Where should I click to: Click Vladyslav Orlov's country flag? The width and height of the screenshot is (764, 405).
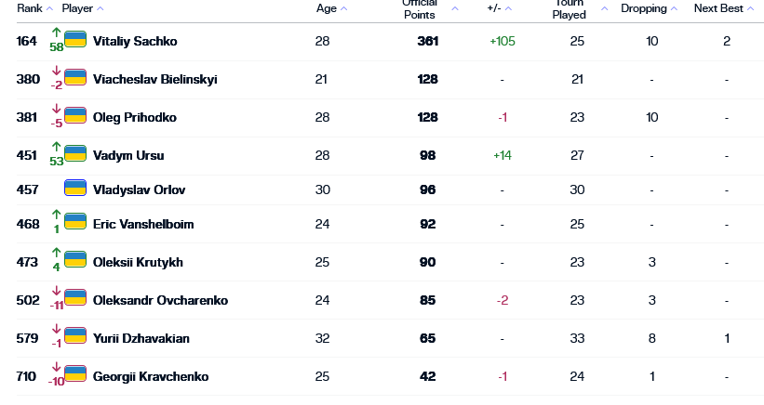75,189
